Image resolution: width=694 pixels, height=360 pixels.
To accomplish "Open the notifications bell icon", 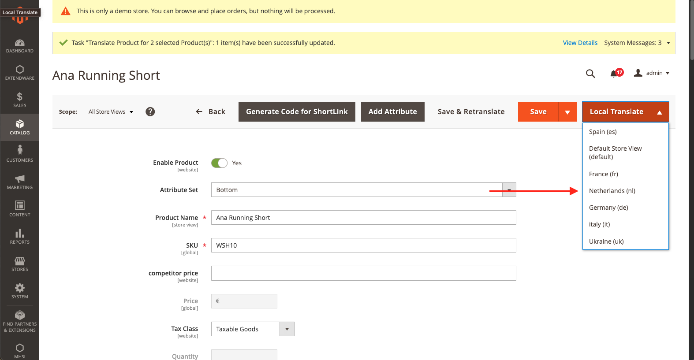I will pos(613,74).
